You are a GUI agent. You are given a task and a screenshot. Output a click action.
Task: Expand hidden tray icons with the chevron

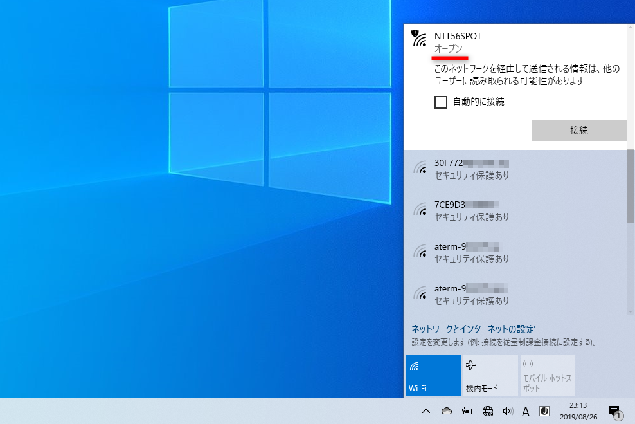click(x=426, y=412)
